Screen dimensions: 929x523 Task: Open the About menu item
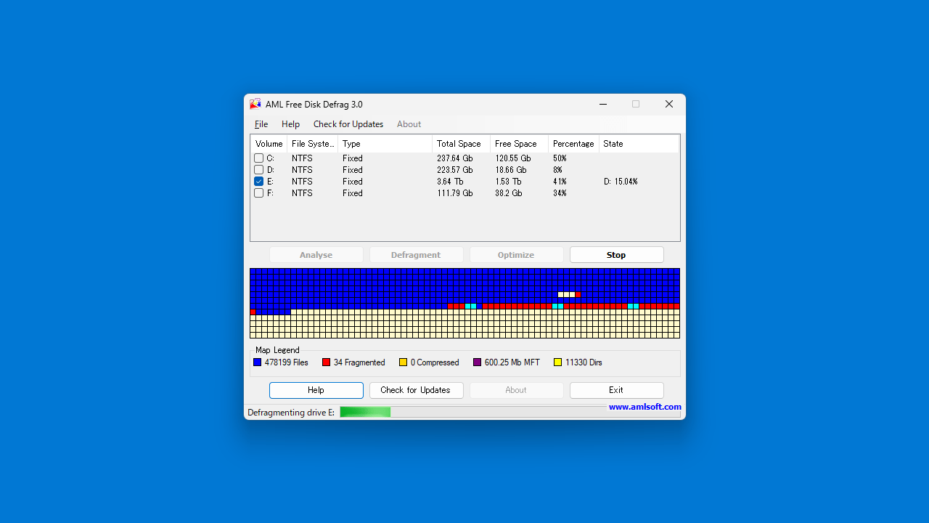[409, 124]
